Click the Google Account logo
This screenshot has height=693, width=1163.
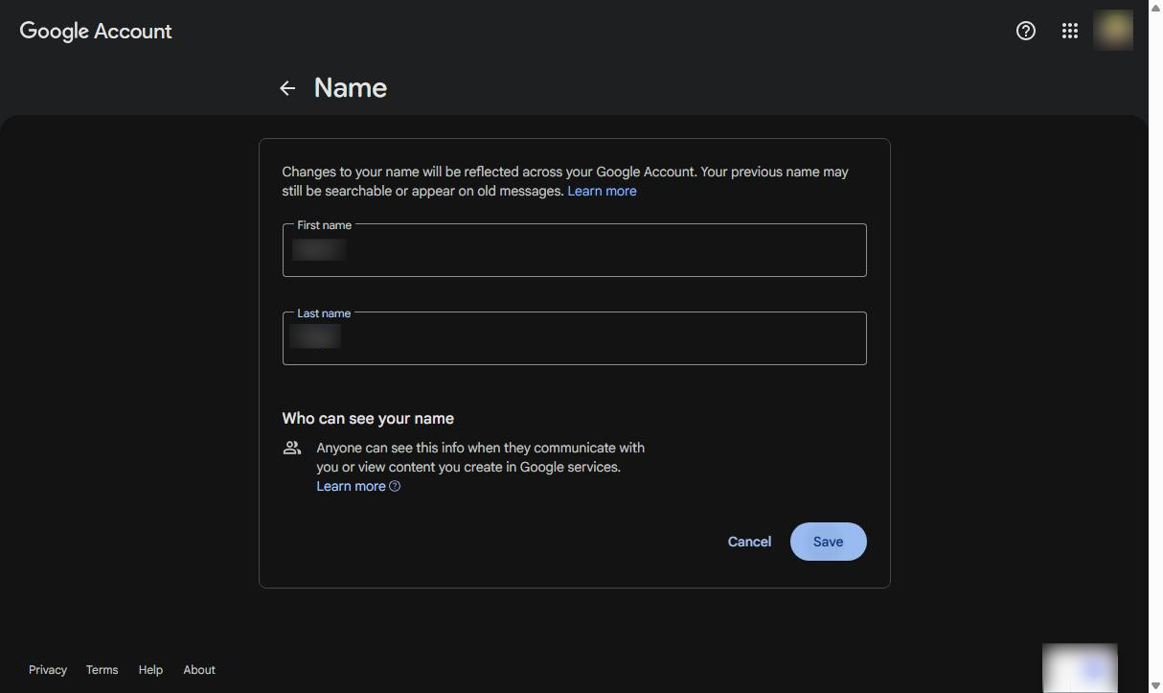point(96,31)
